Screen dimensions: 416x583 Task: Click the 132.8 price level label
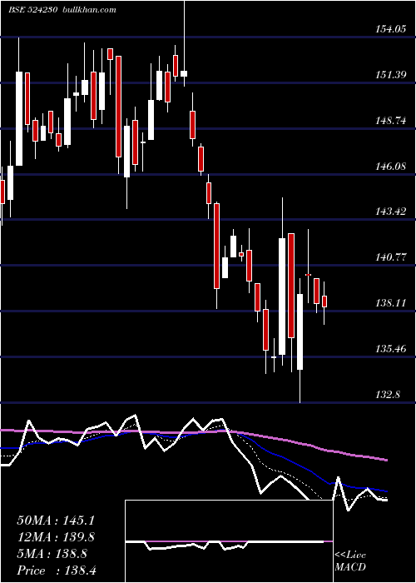[389, 394]
